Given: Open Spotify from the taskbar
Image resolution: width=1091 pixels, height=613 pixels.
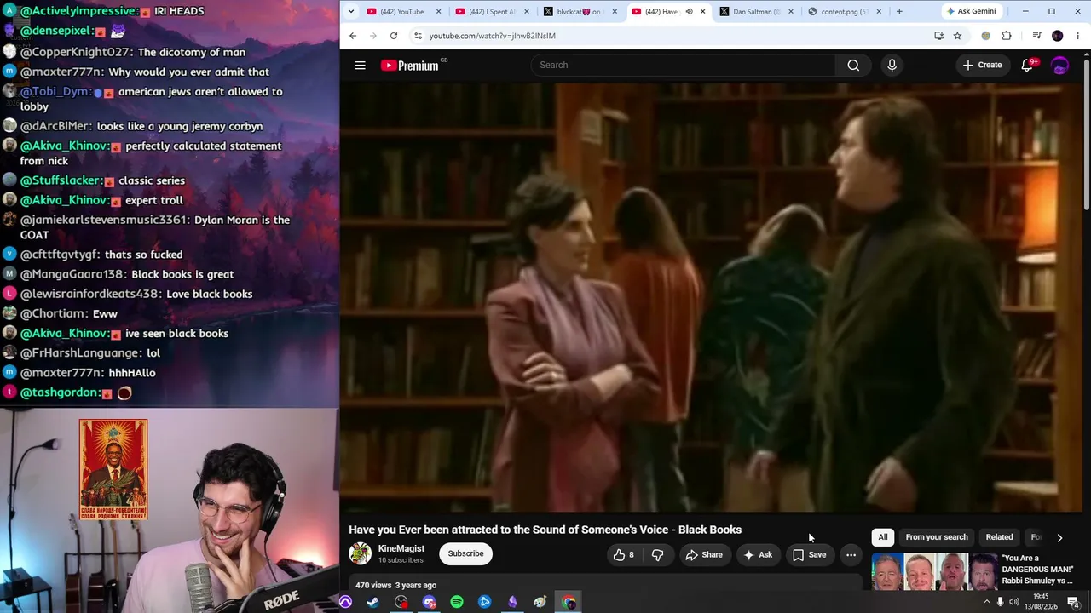Looking at the screenshot, I should pos(457,603).
